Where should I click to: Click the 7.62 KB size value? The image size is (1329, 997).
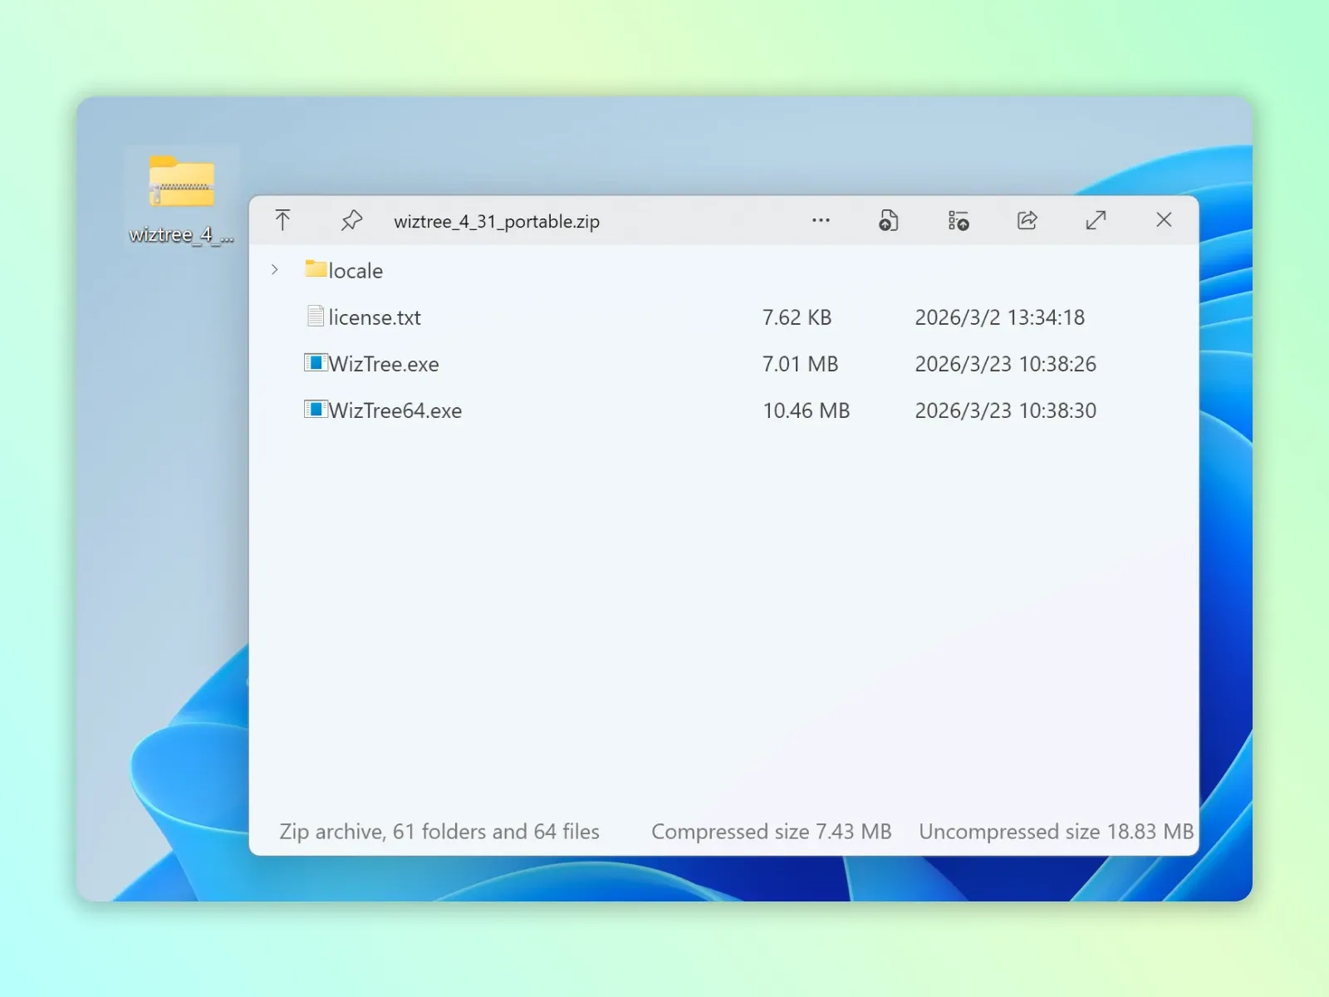pyautogui.click(x=797, y=317)
